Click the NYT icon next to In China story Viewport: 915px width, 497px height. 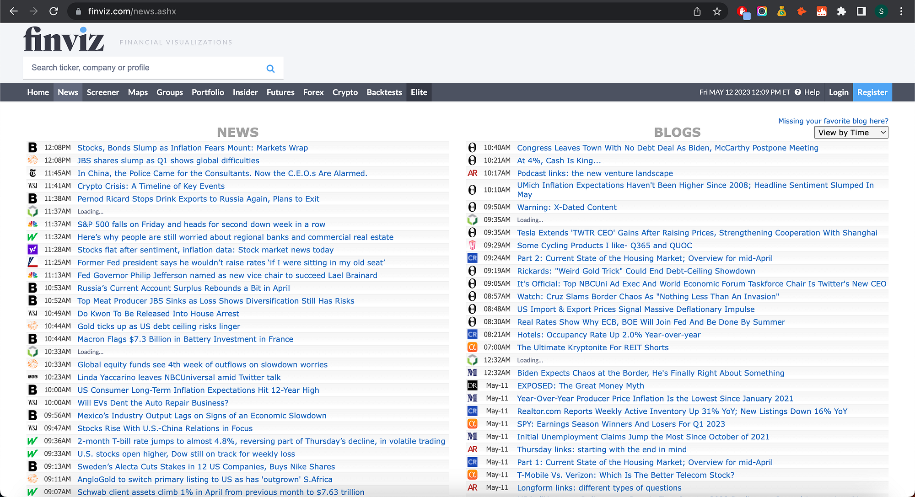[32, 173]
